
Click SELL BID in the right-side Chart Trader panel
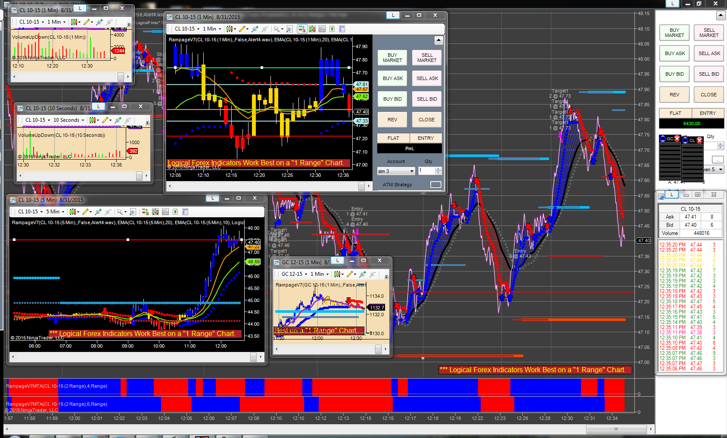click(709, 74)
